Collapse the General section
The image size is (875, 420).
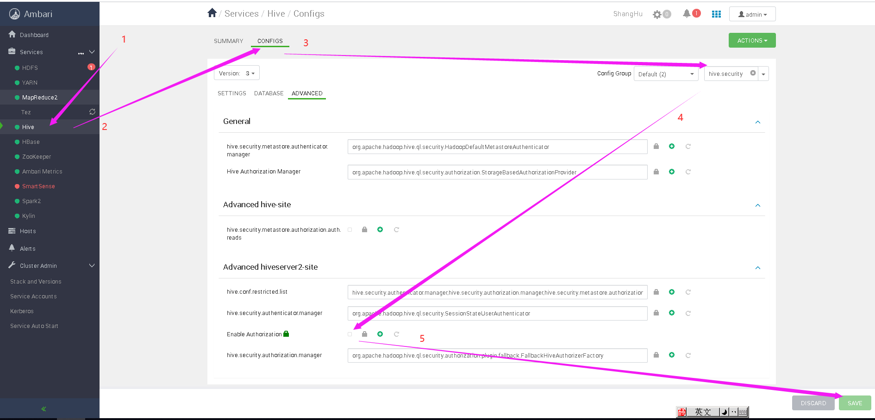758,122
